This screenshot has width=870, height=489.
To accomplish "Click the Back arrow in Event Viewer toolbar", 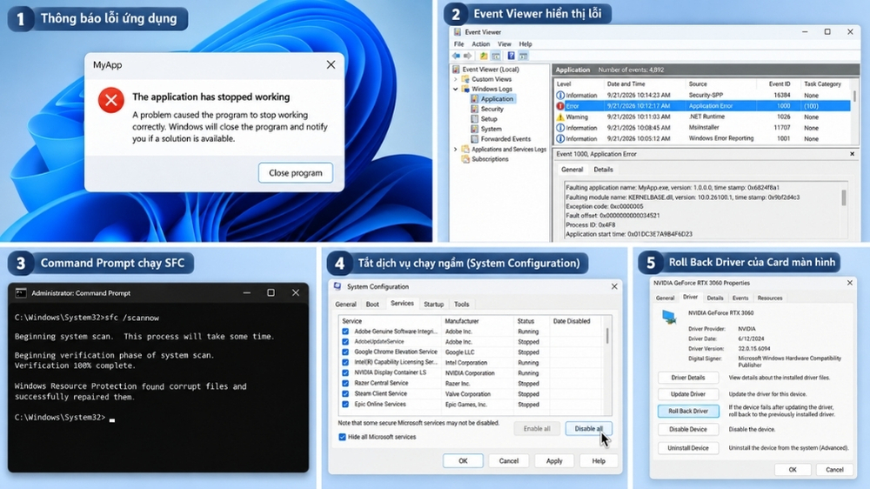I will point(456,56).
